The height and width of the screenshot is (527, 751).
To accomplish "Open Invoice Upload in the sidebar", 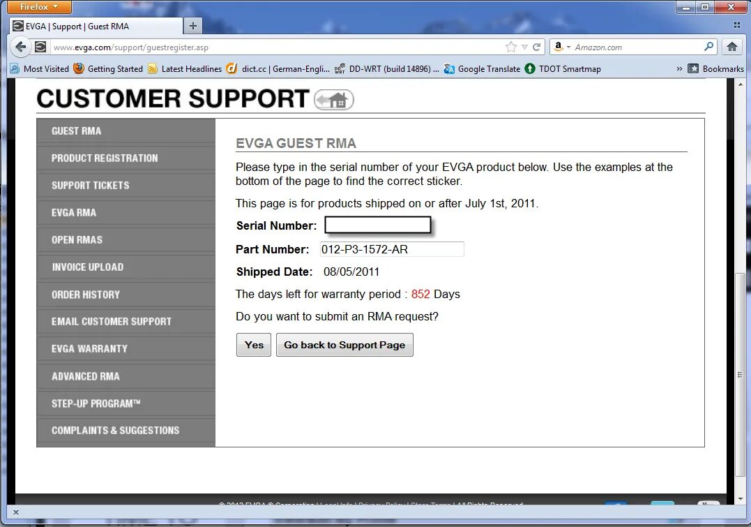I will coord(126,267).
